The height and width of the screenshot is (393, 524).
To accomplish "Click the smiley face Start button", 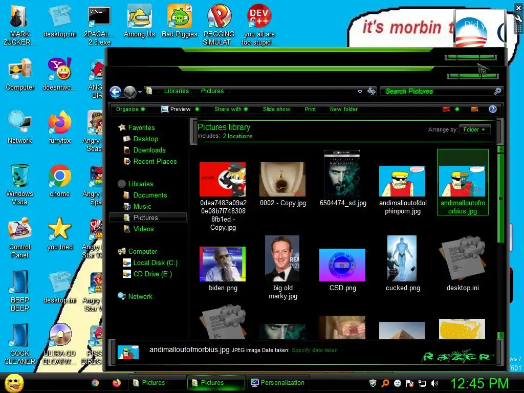I will pos(14,383).
